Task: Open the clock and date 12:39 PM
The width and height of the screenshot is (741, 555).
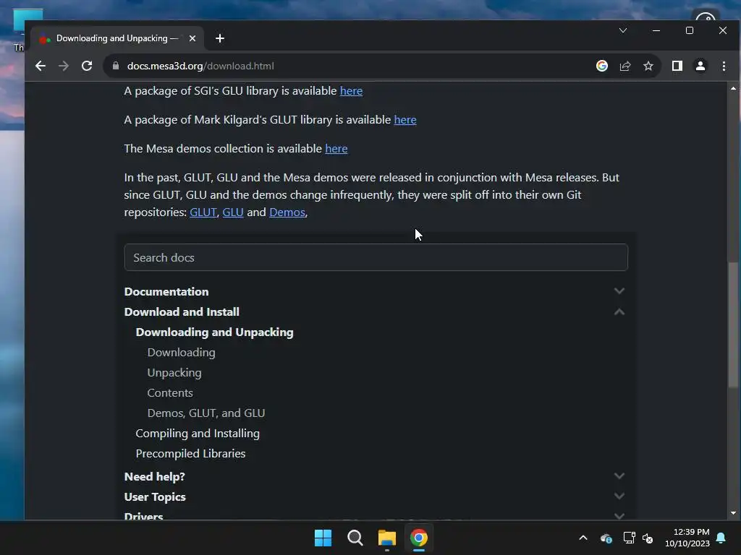Action: tap(687, 538)
